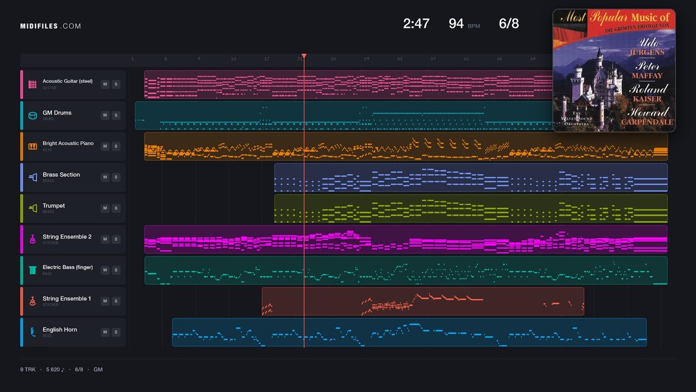
Task: Solo the Acoustic Guitar (steel) track
Action: pyautogui.click(x=116, y=84)
